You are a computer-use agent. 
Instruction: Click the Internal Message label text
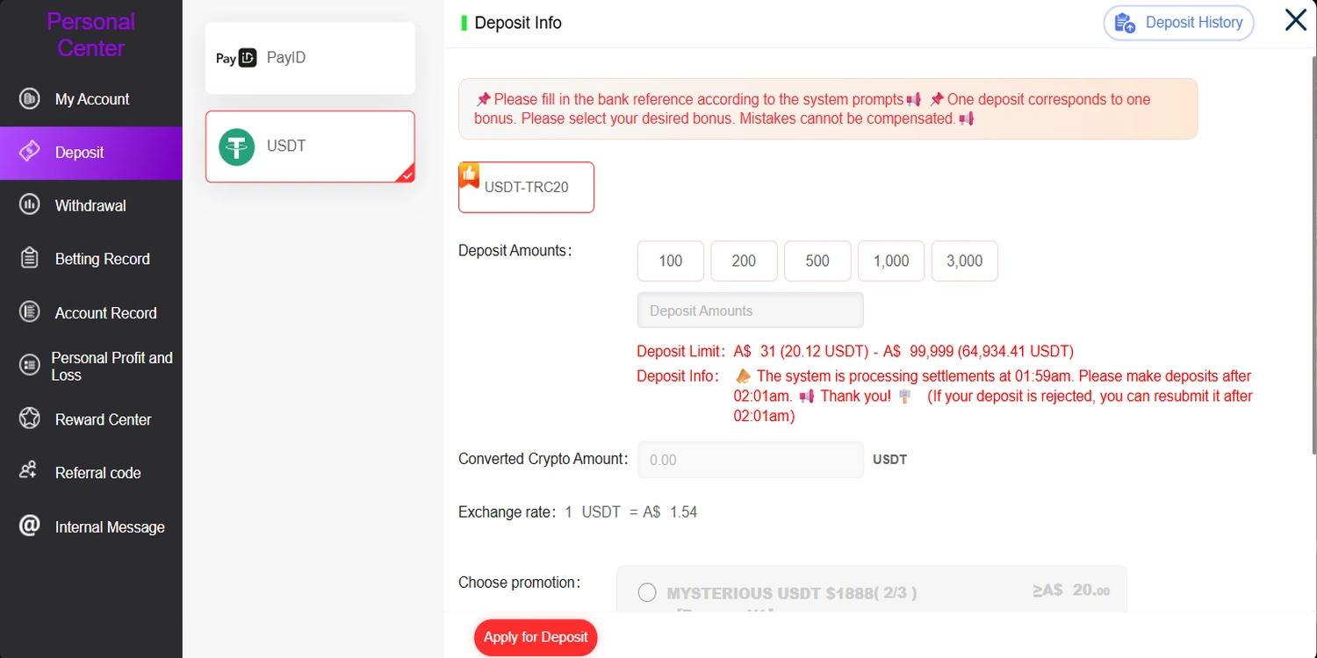110,527
